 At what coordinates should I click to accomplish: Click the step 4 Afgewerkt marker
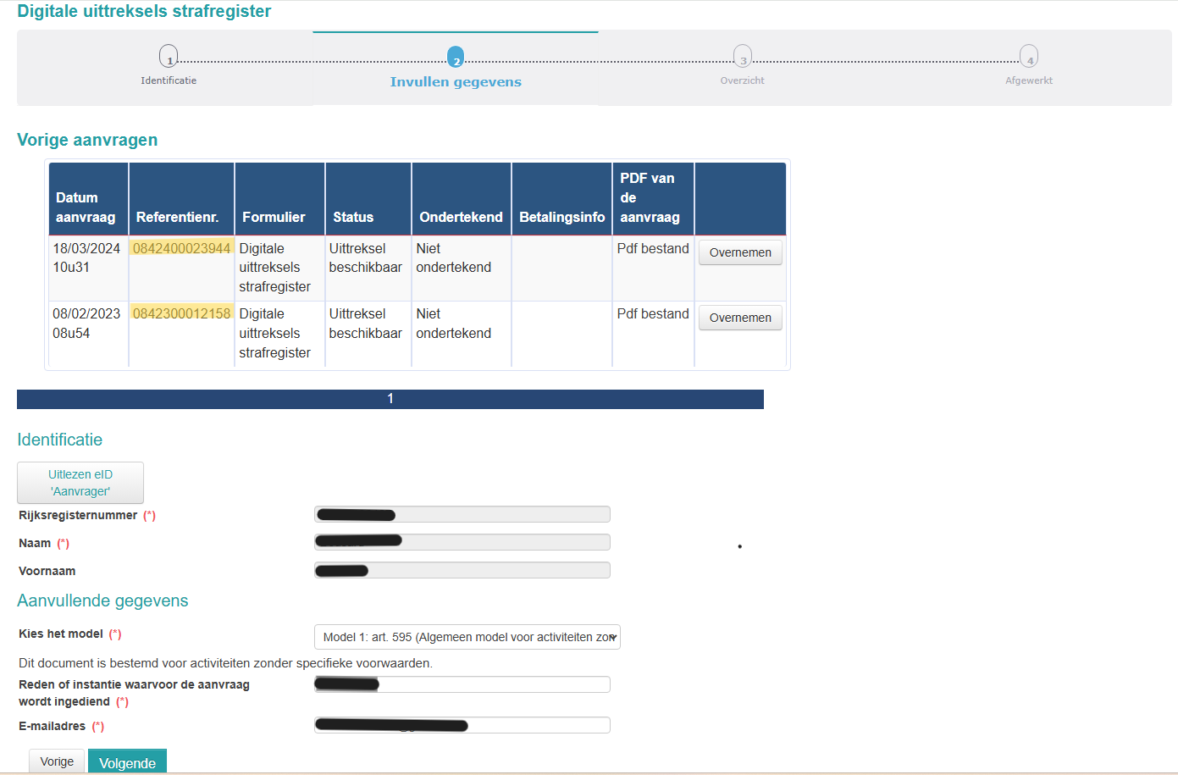click(1029, 57)
